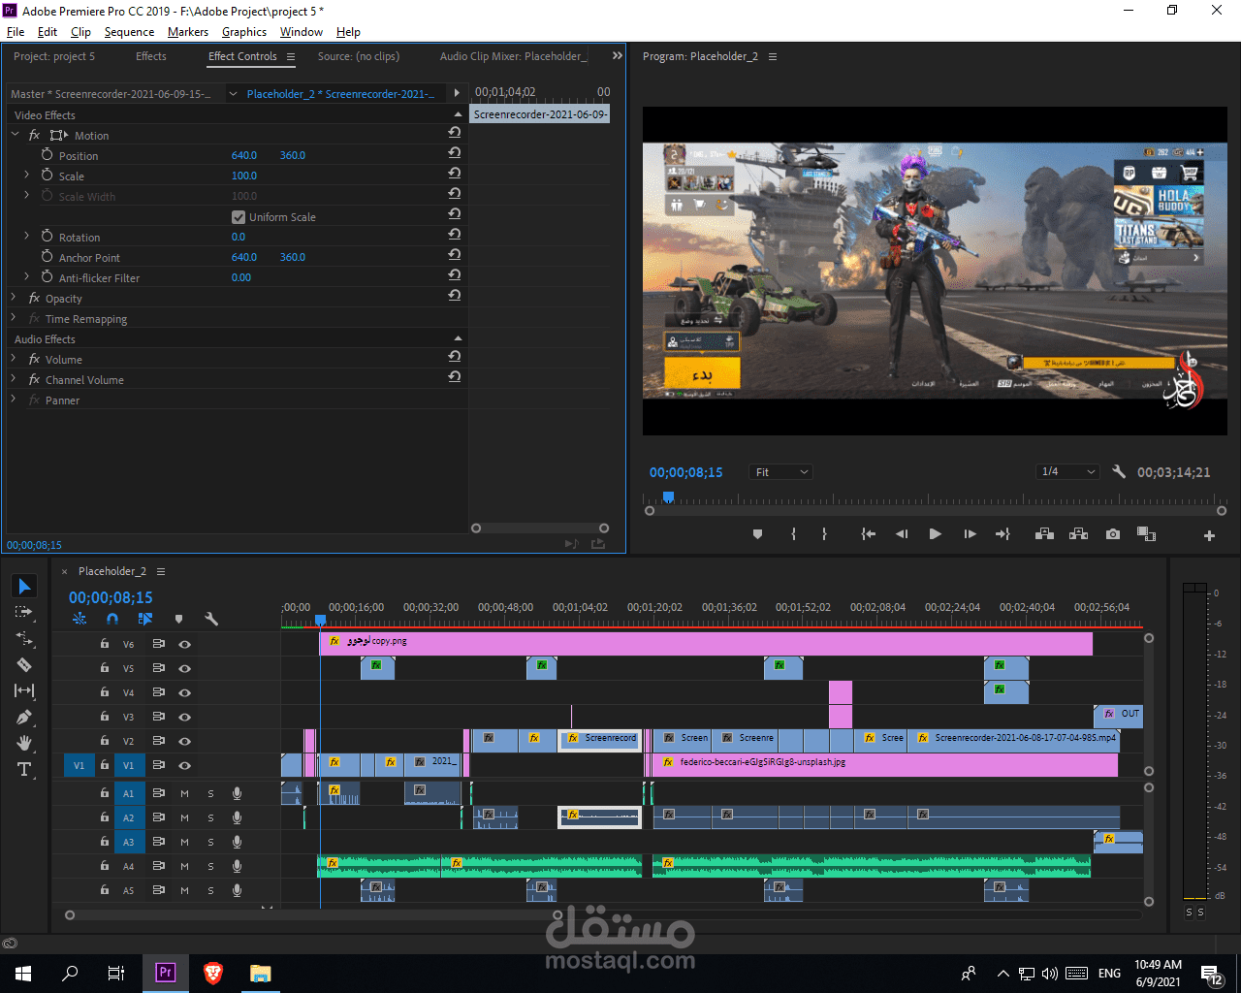Click Program Monitor blue playhead marker
Viewport: 1241px width, 993px height.
(668, 497)
